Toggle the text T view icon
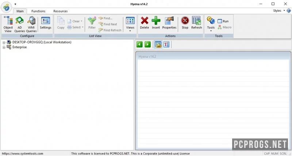The width and height of the screenshot is (292, 156). tap(166, 45)
